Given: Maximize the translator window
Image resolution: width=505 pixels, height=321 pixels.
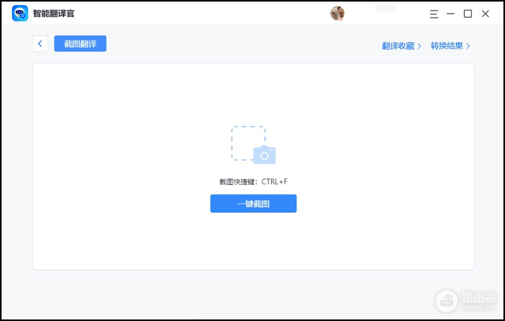Looking at the screenshot, I should coord(468,13).
